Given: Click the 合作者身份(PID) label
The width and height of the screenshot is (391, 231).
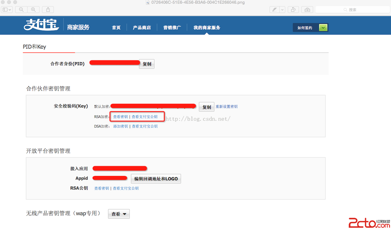Looking at the screenshot, I should (67, 64).
